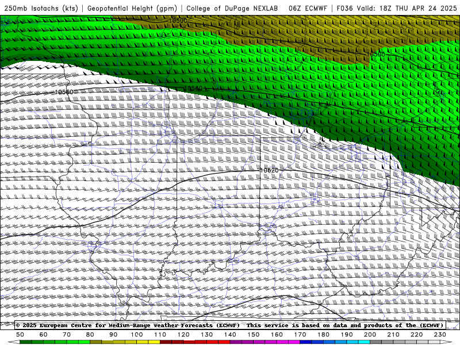Select the 'Geopotential Height (gpm)' header text

tap(132, 8)
